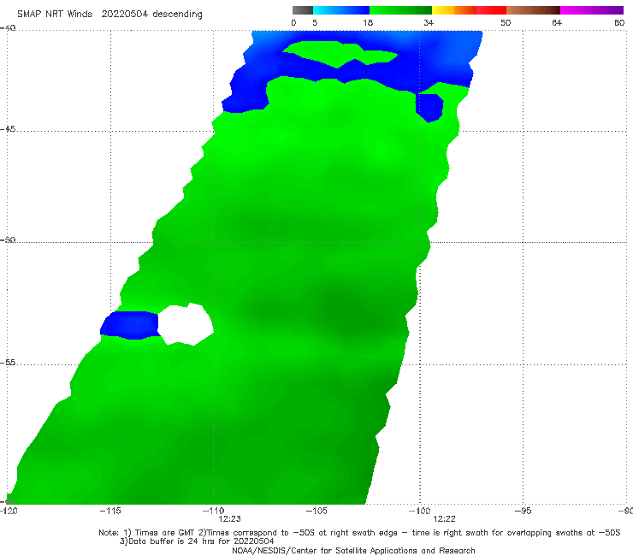Screen dimensions: 633x556
Task: Click the brown segment of the color scale
Action: pos(533,10)
